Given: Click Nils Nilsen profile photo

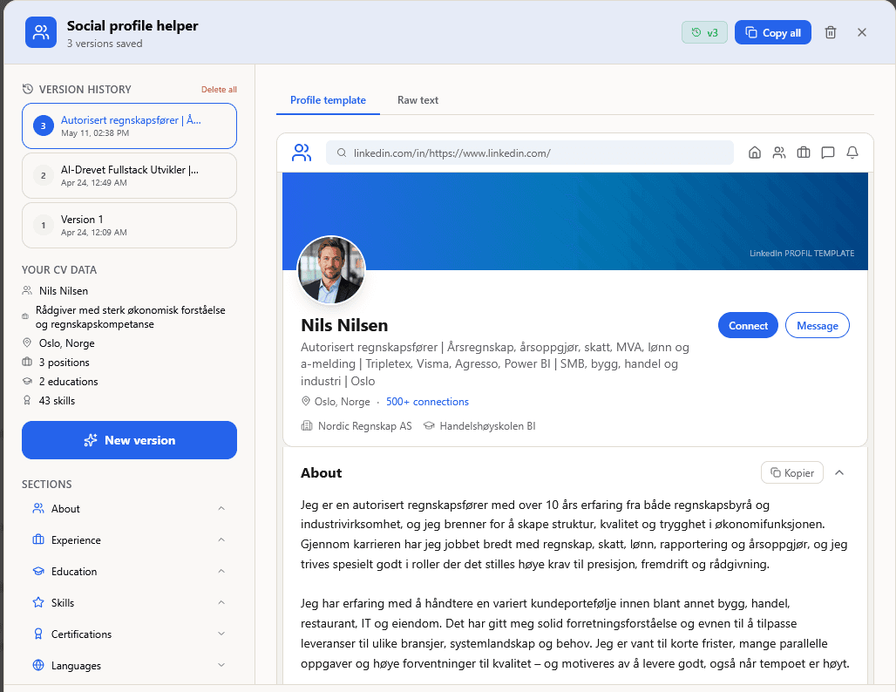Looking at the screenshot, I should [x=331, y=269].
